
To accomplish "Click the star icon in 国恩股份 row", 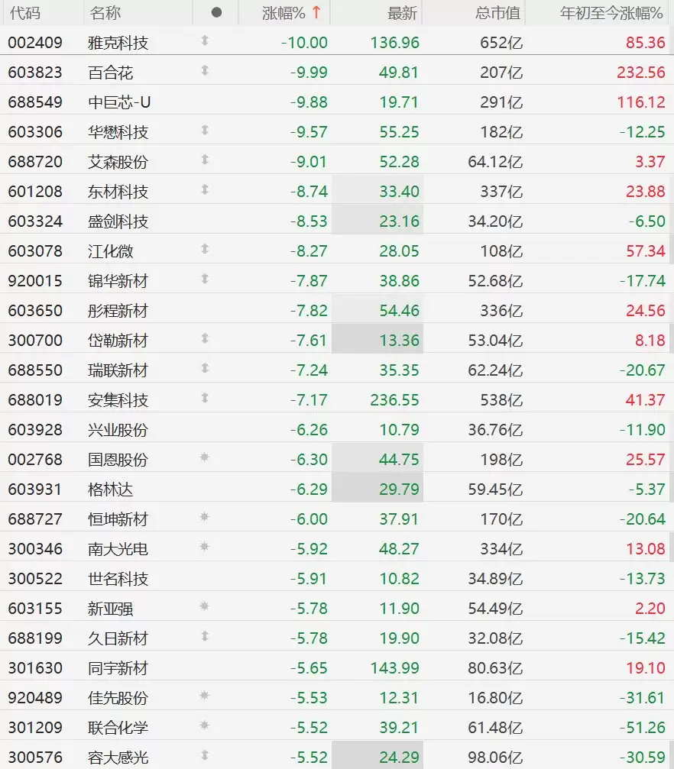I will [205, 457].
